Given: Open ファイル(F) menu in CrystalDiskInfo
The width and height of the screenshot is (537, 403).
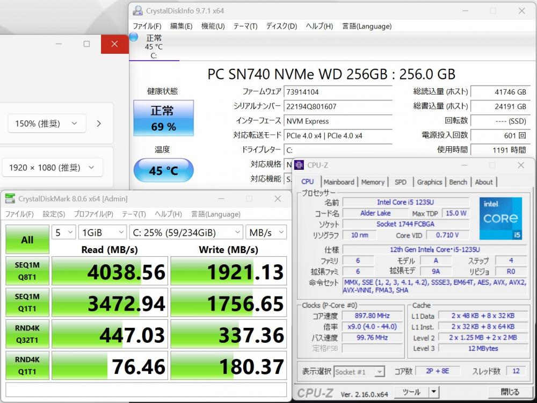Looking at the screenshot, I should point(147,26).
